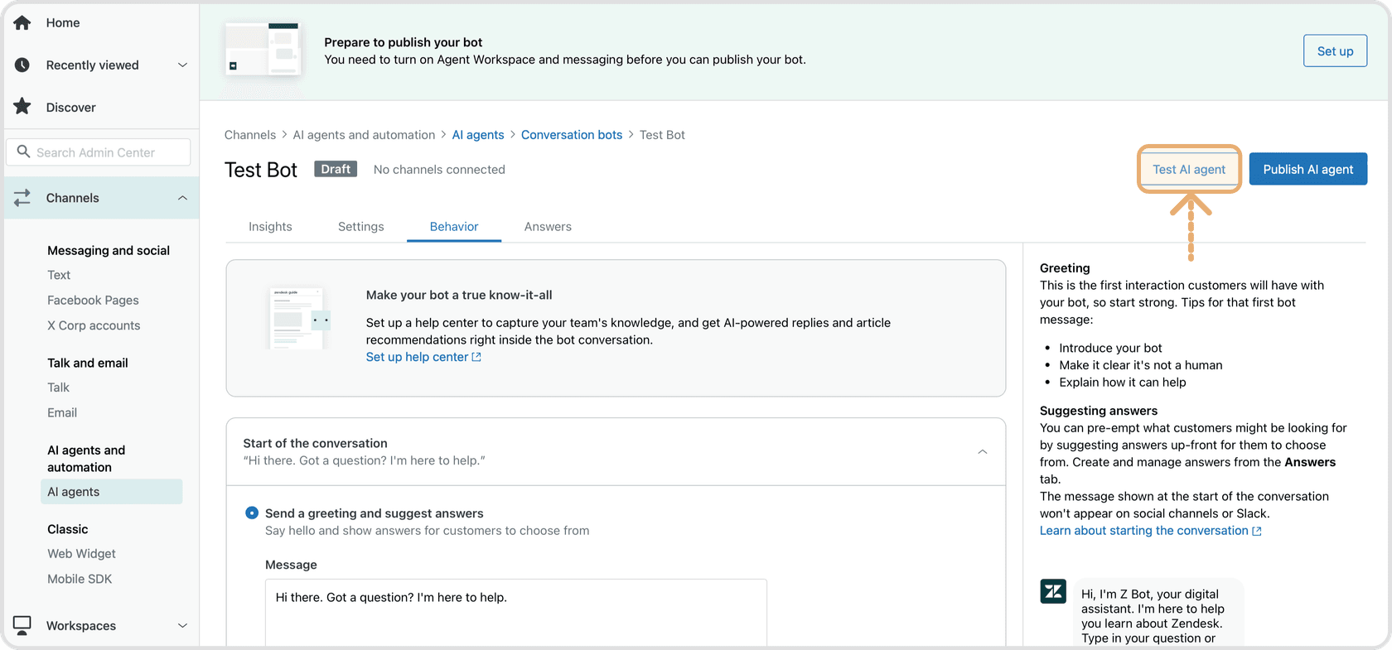Screen dimensions: 1392x650
Task: Click the Workspaces monitor icon
Action: 22,625
